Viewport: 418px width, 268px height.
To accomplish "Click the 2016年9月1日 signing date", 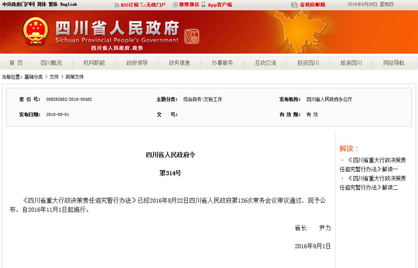I will (x=312, y=246).
